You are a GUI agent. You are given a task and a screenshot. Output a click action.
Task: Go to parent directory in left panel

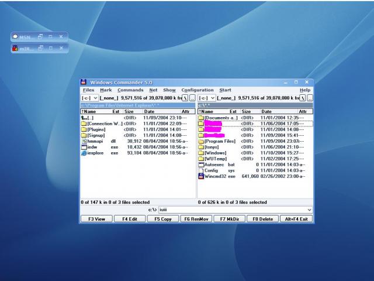(192, 98)
